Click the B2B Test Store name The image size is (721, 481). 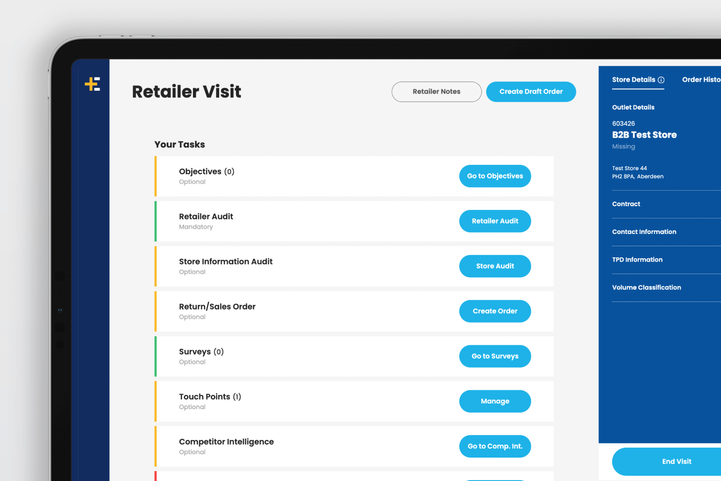point(644,135)
